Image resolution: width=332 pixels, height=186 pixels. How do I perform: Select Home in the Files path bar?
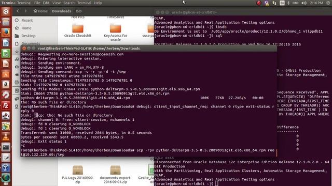pyautogui.click(x=40, y=11)
